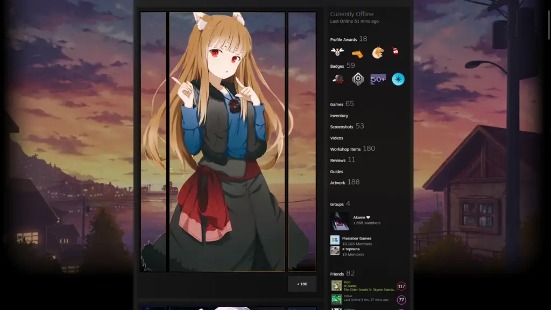This screenshot has width=551, height=310.
Task: Open the croissant-shaped profile award icon
Action: [377, 52]
